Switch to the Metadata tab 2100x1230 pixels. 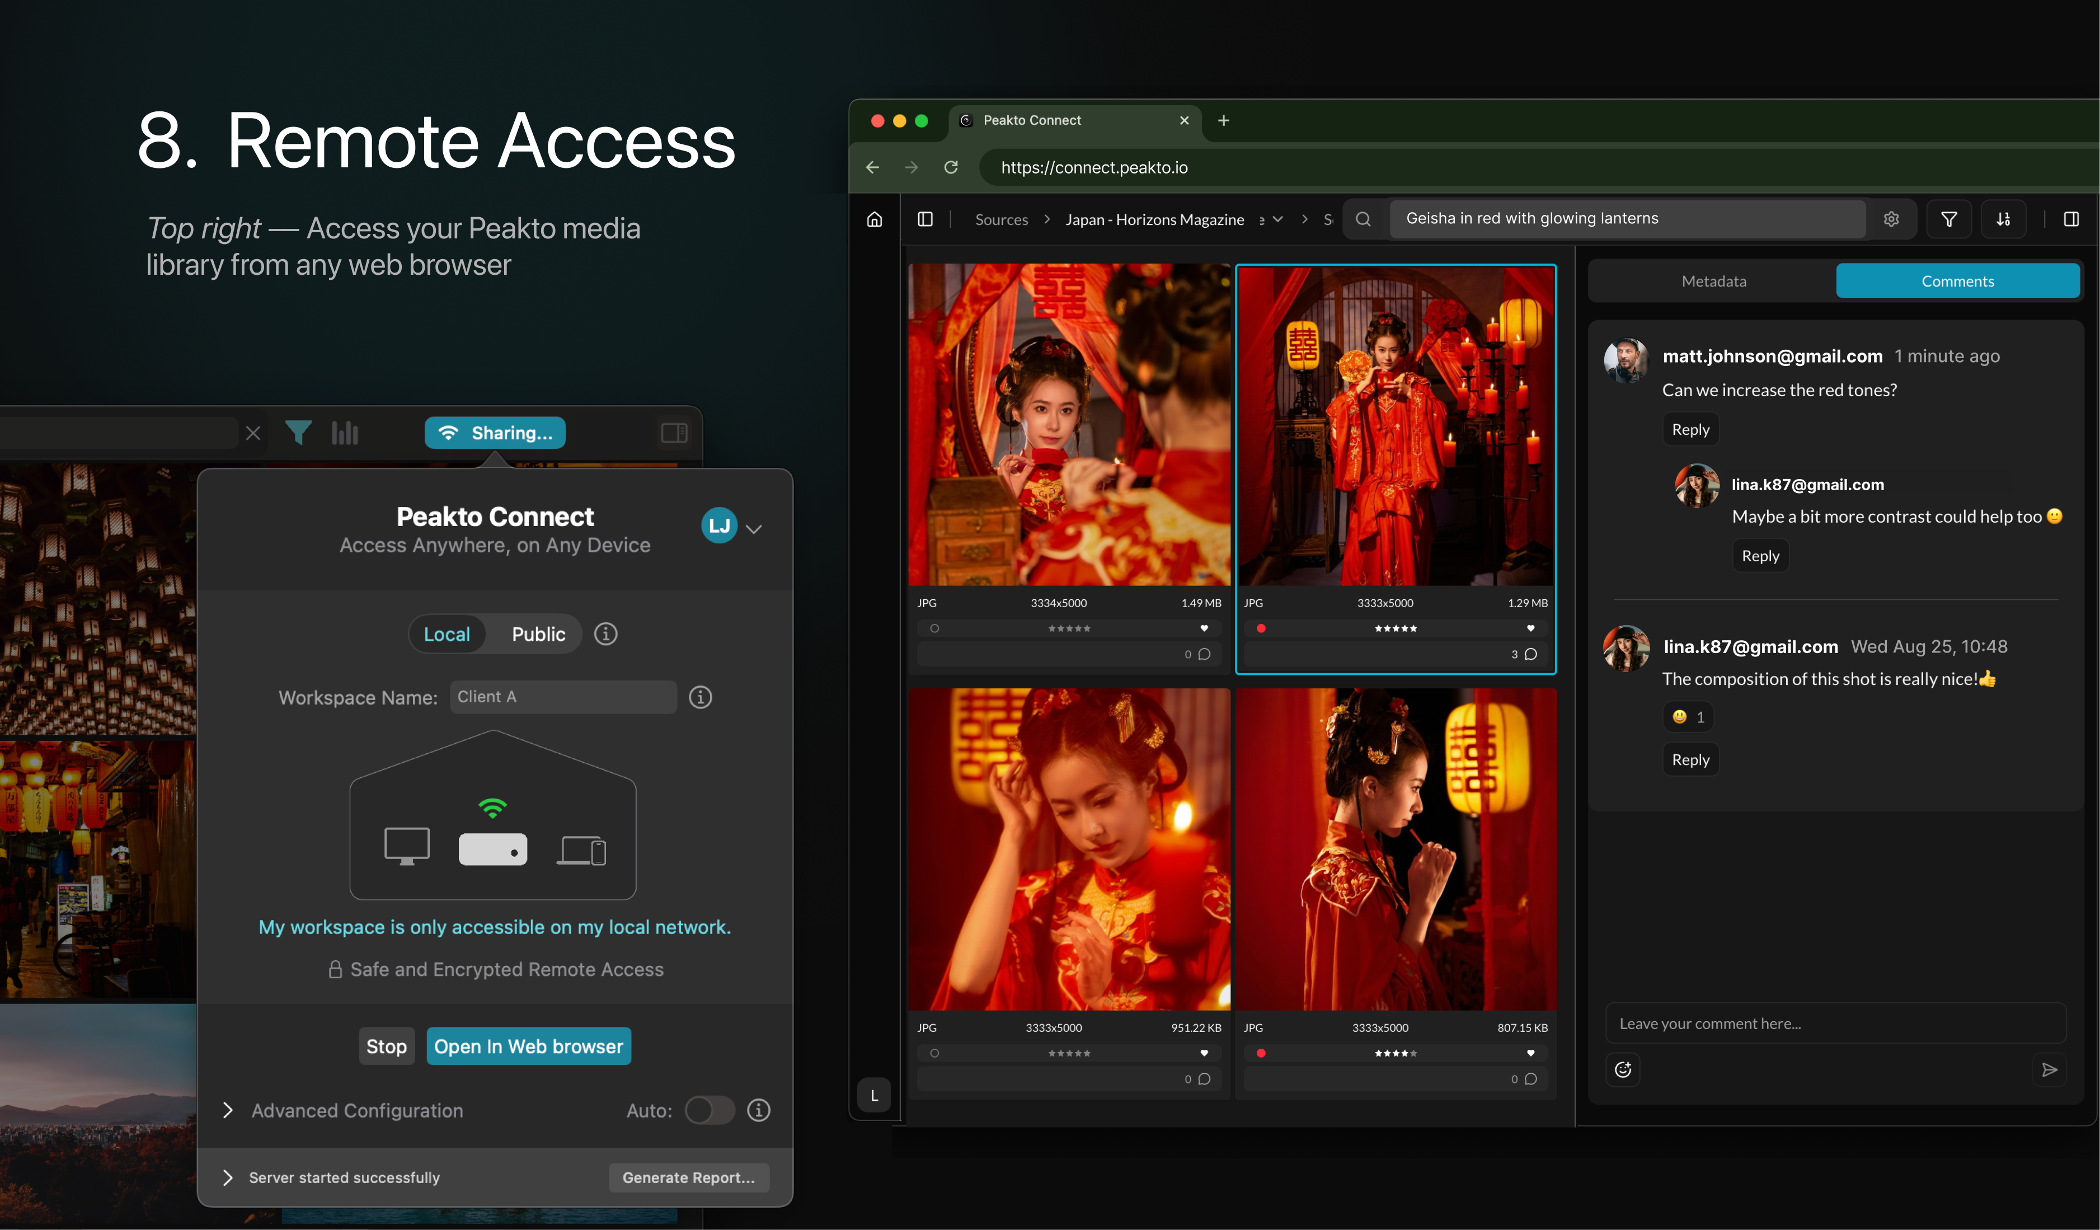(1713, 281)
